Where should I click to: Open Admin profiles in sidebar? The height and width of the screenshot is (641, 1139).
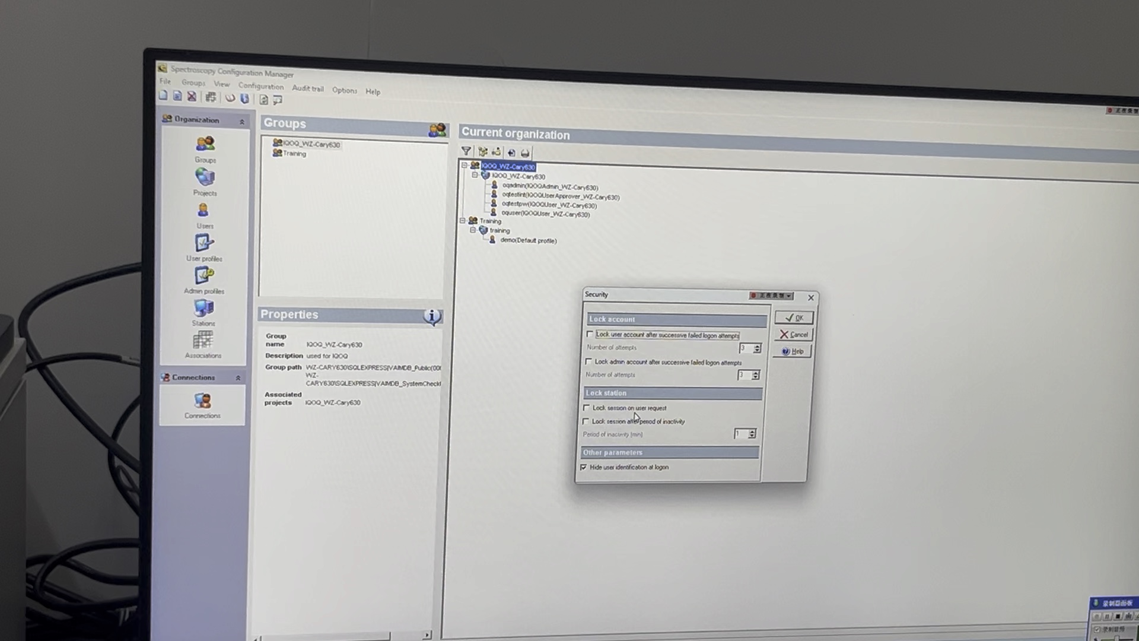(204, 276)
